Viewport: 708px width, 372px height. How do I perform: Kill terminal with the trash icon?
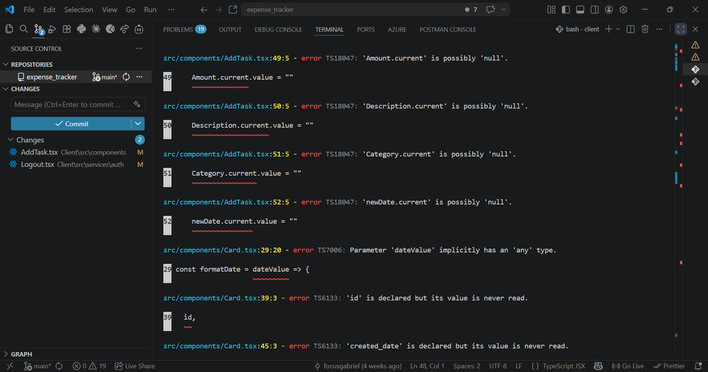[x=645, y=29]
